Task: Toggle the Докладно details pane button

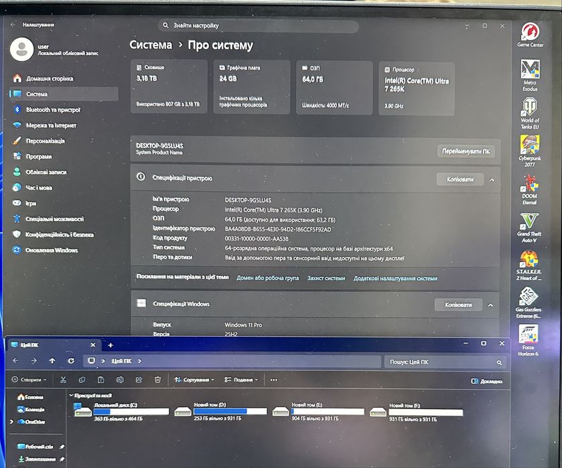Action: [x=486, y=381]
